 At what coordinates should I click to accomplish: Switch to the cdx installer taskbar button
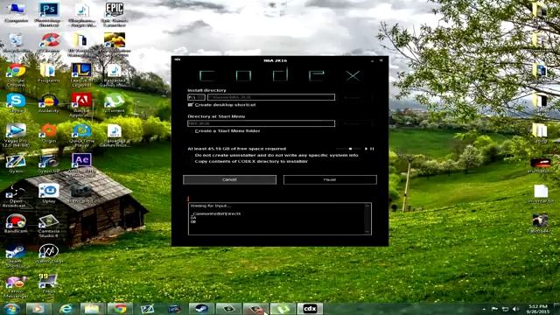tap(310, 309)
